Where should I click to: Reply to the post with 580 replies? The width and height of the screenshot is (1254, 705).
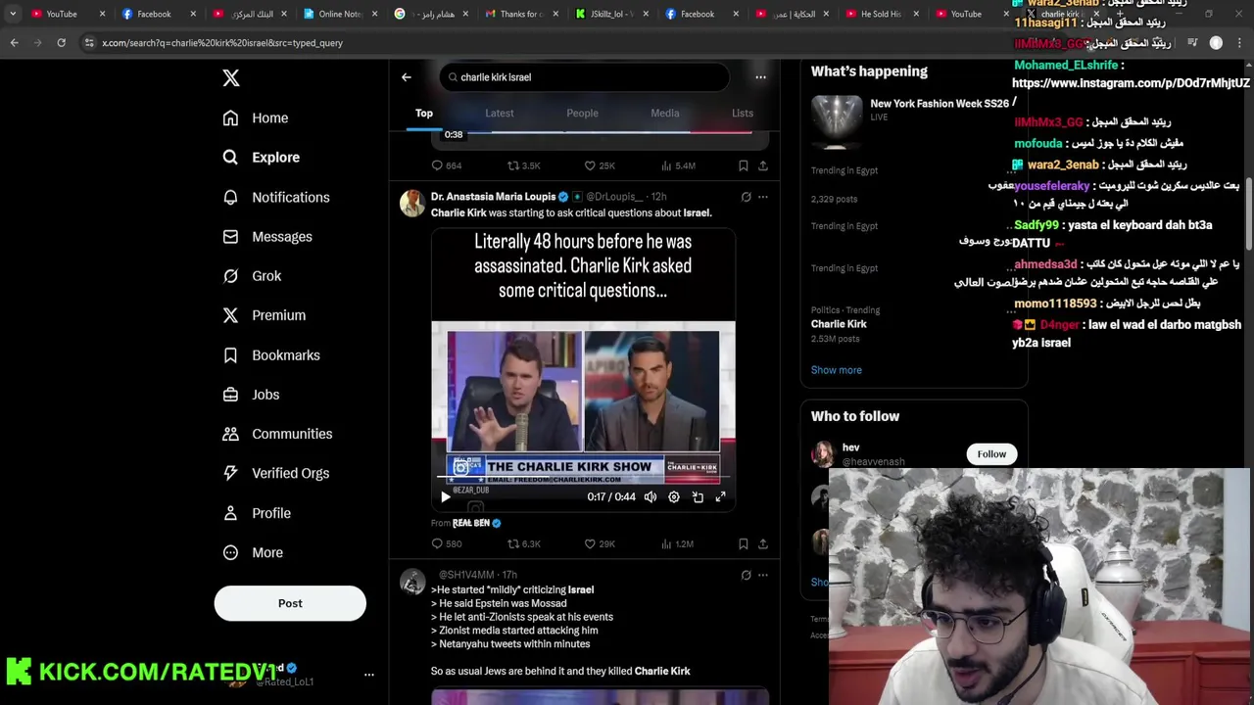click(x=446, y=543)
